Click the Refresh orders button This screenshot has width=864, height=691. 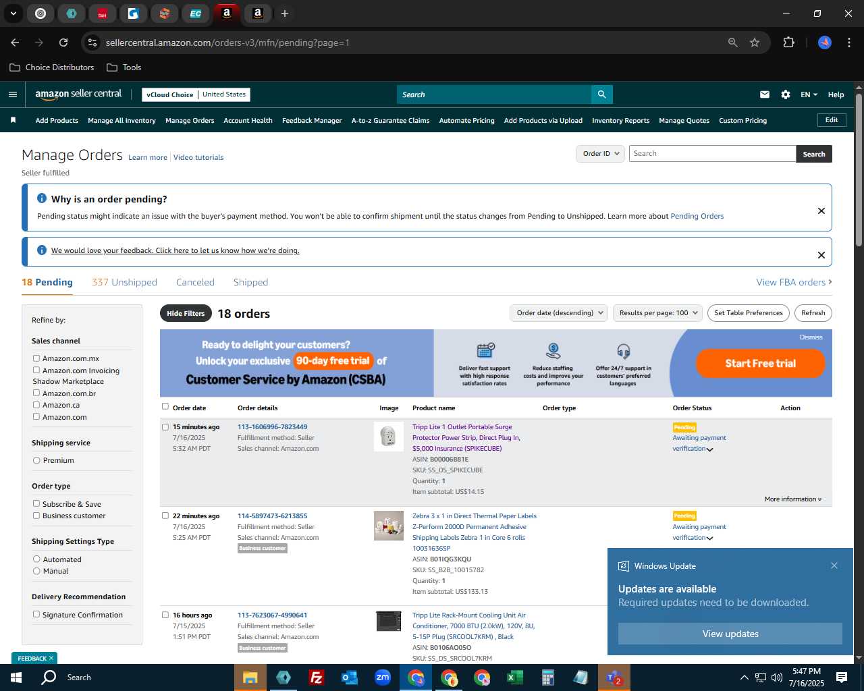(813, 313)
